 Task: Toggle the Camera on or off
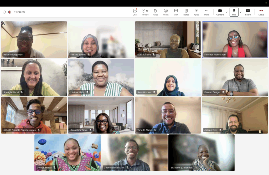[220, 12]
